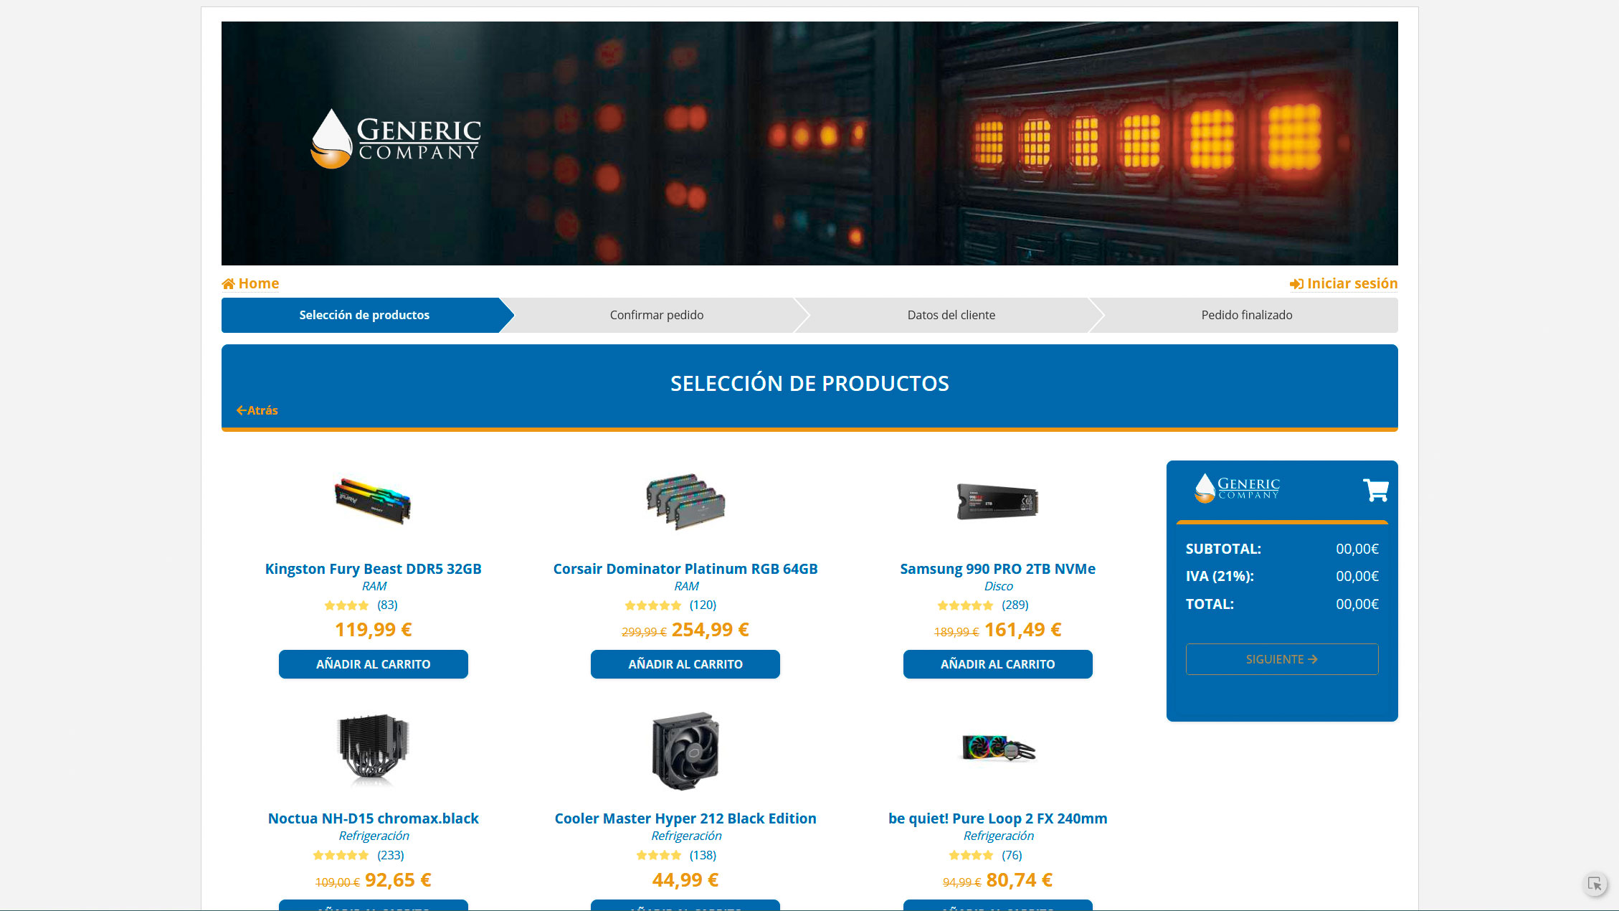Click the Generic Company logo in the cart panel
The image size is (1619, 911).
[x=1237, y=489]
